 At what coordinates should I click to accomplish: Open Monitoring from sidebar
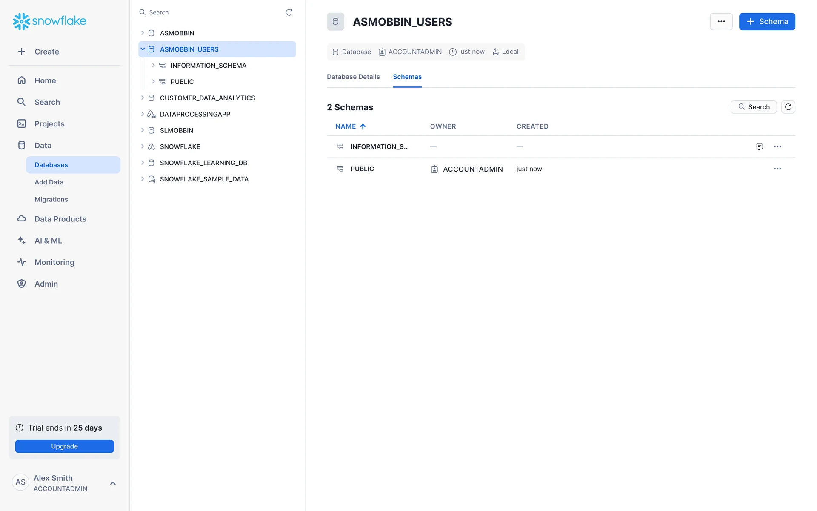coord(54,262)
